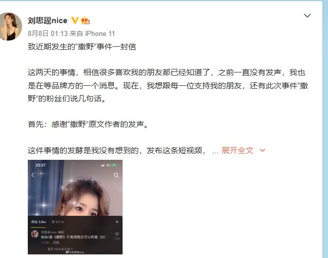Viewport: 328px width, 258px height.
Task: Tap the heart like icon on comment
Action: 117,234
